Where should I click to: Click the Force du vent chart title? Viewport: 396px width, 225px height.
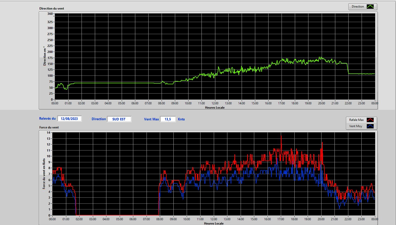click(x=49, y=127)
